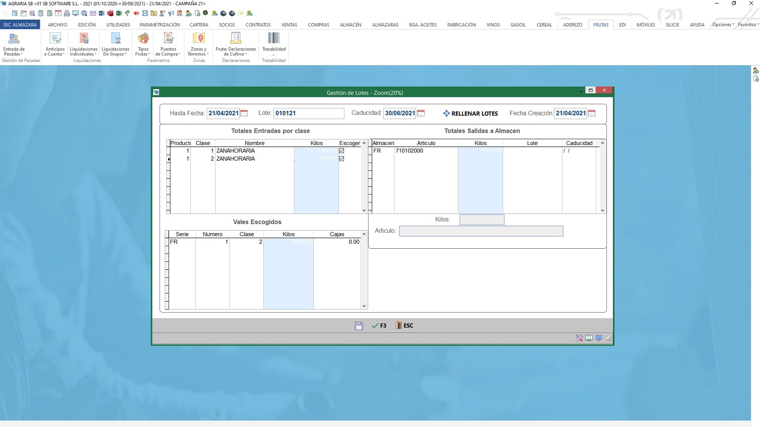Open the ALMACÉN menu

pos(351,25)
